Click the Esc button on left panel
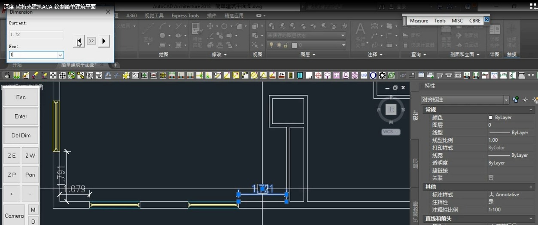The width and height of the screenshot is (538, 225). click(x=21, y=97)
